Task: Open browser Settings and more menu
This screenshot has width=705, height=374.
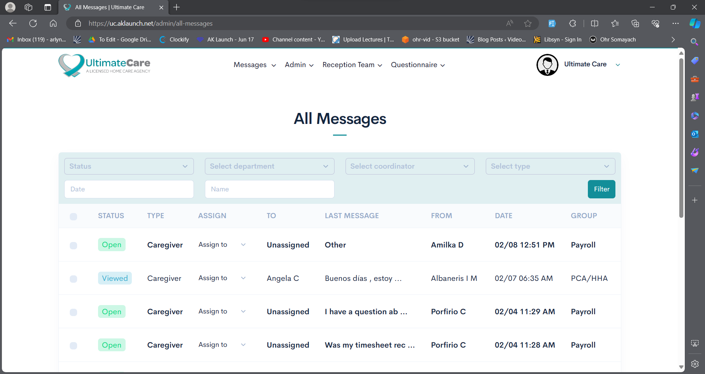Action: 676,23
